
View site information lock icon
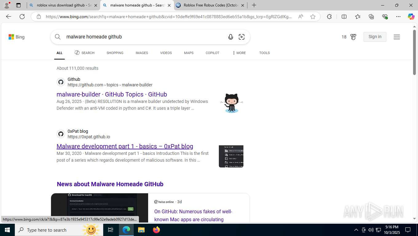[39, 17]
